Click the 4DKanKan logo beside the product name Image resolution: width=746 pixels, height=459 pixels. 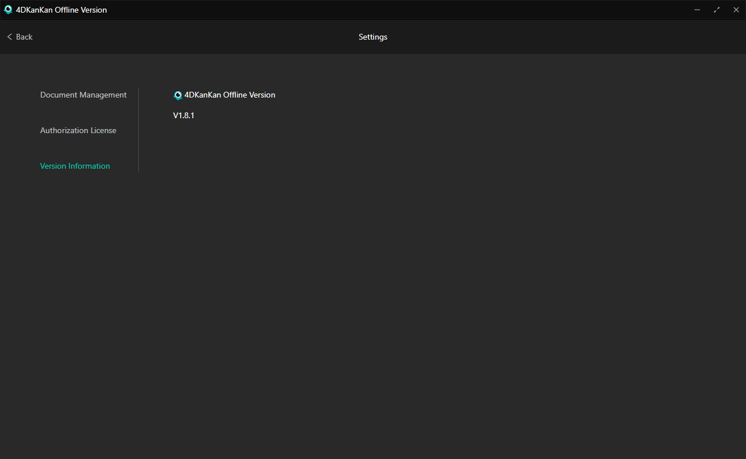tap(178, 95)
